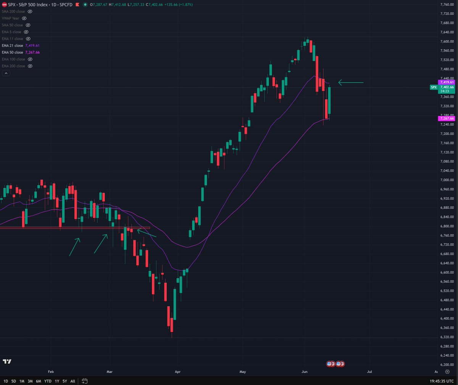Click the 19:45:35 UTC timezone clock
This screenshot has height=385, width=458.
tap(442, 381)
